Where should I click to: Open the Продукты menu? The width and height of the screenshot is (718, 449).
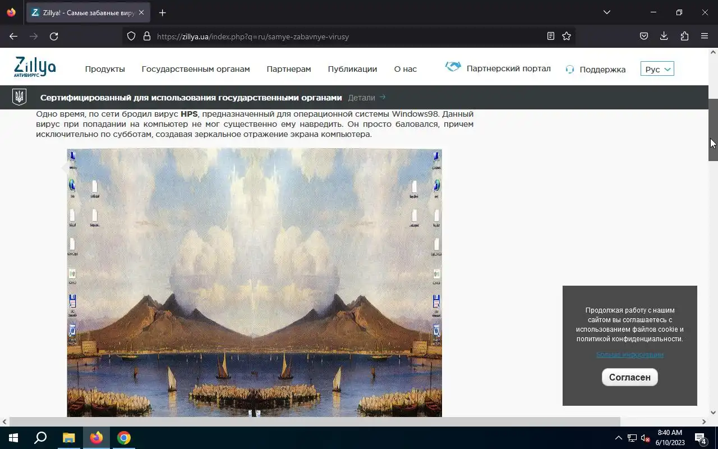pyautogui.click(x=105, y=69)
